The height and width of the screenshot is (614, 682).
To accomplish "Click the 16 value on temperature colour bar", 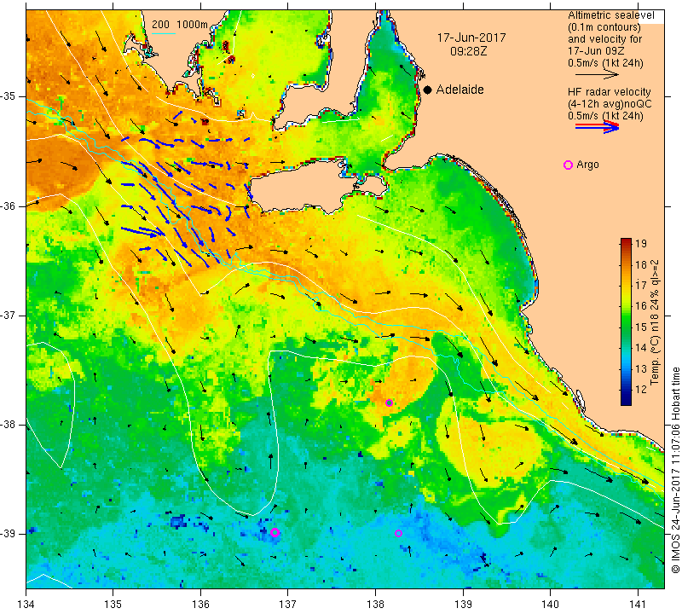I will click(x=641, y=306).
